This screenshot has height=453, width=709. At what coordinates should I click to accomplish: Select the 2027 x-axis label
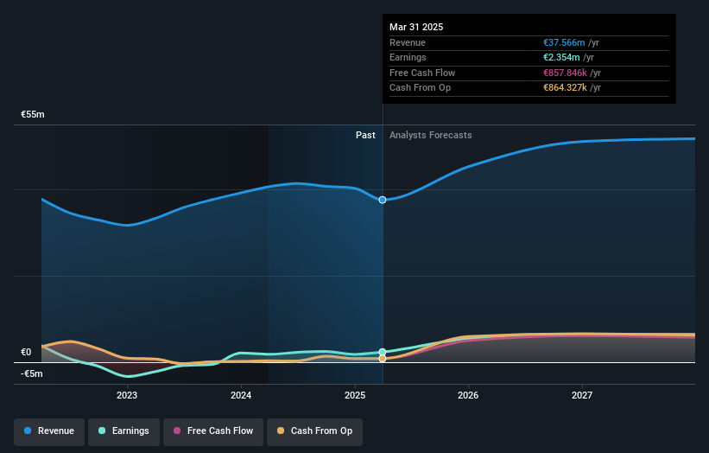pyautogui.click(x=582, y=396)
